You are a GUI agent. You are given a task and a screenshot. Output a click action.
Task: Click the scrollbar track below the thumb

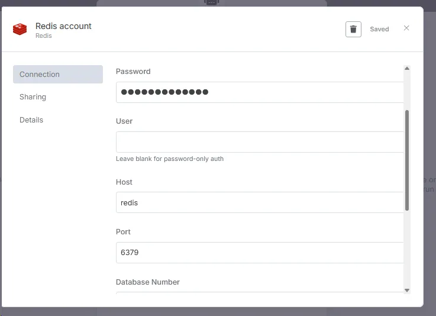pyautogui.click(x=407, y=249)
